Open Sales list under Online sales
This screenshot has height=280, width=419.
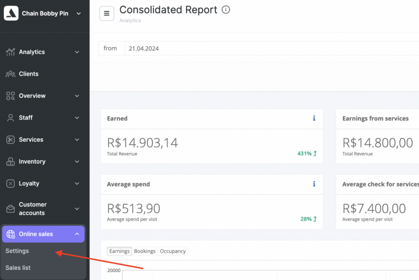pyautogui.click(x=18, y=268)
